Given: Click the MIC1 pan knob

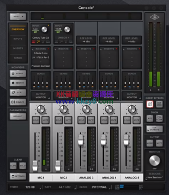Looking at the screenshot, I should pyautogui.click(x=41, y=109).
